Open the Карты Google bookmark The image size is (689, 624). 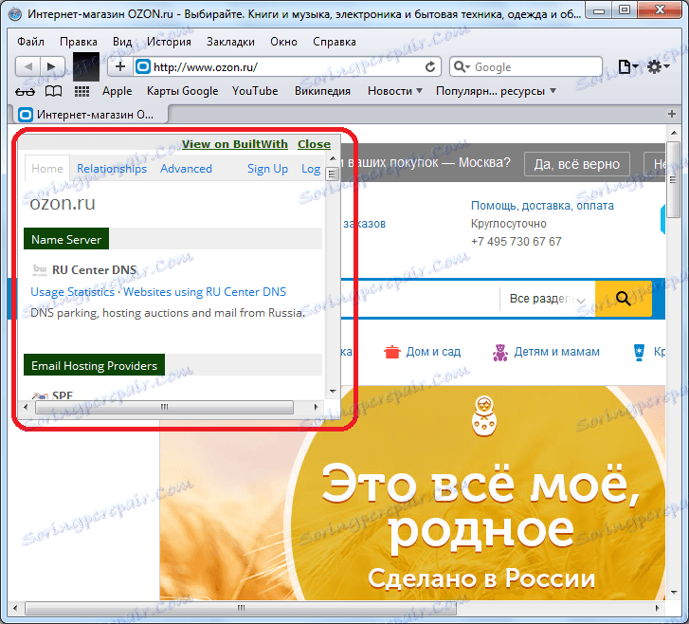click(182, 91)
